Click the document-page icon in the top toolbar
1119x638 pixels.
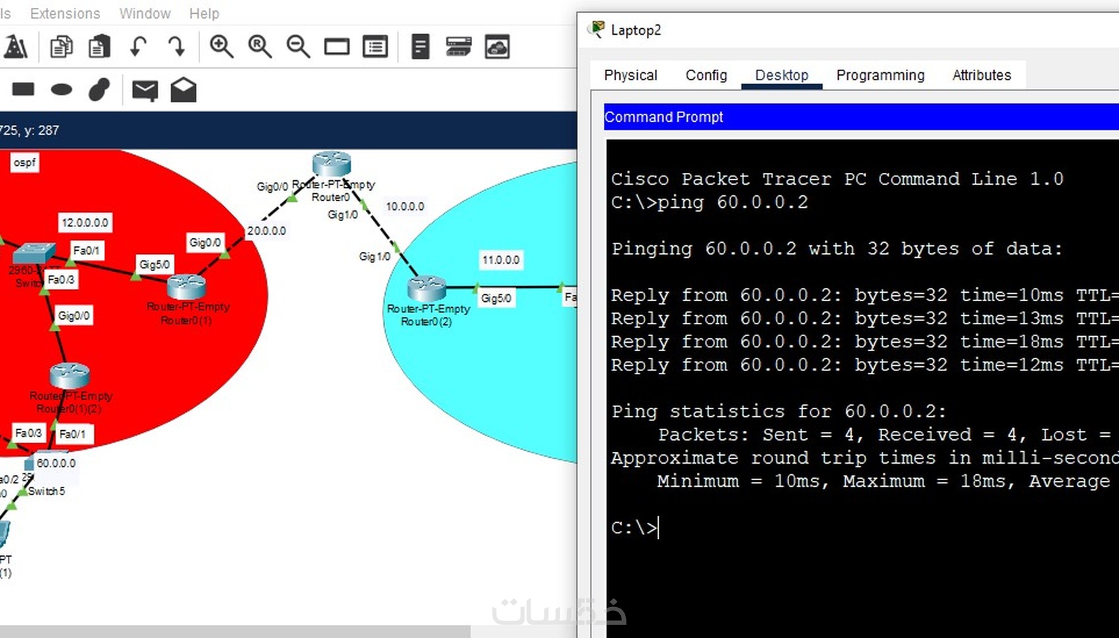420,47
